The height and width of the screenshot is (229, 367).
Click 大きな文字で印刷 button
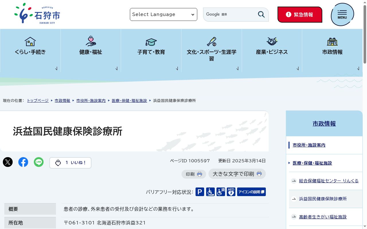237,174
